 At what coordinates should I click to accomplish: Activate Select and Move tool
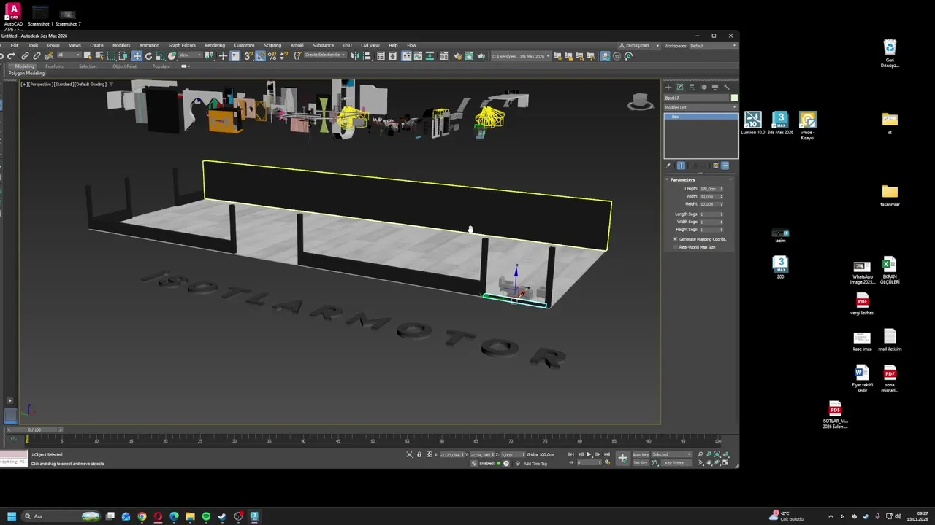click(137, 55)
